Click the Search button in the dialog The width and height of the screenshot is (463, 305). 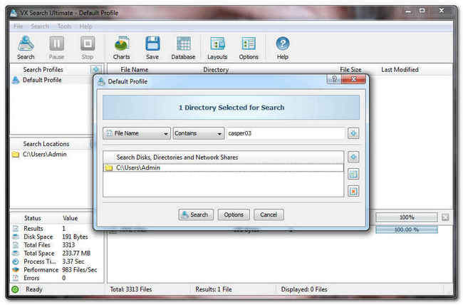coord(195,214)
